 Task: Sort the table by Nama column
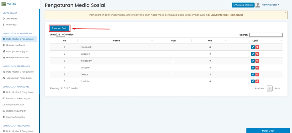click(x=116, y=41)
